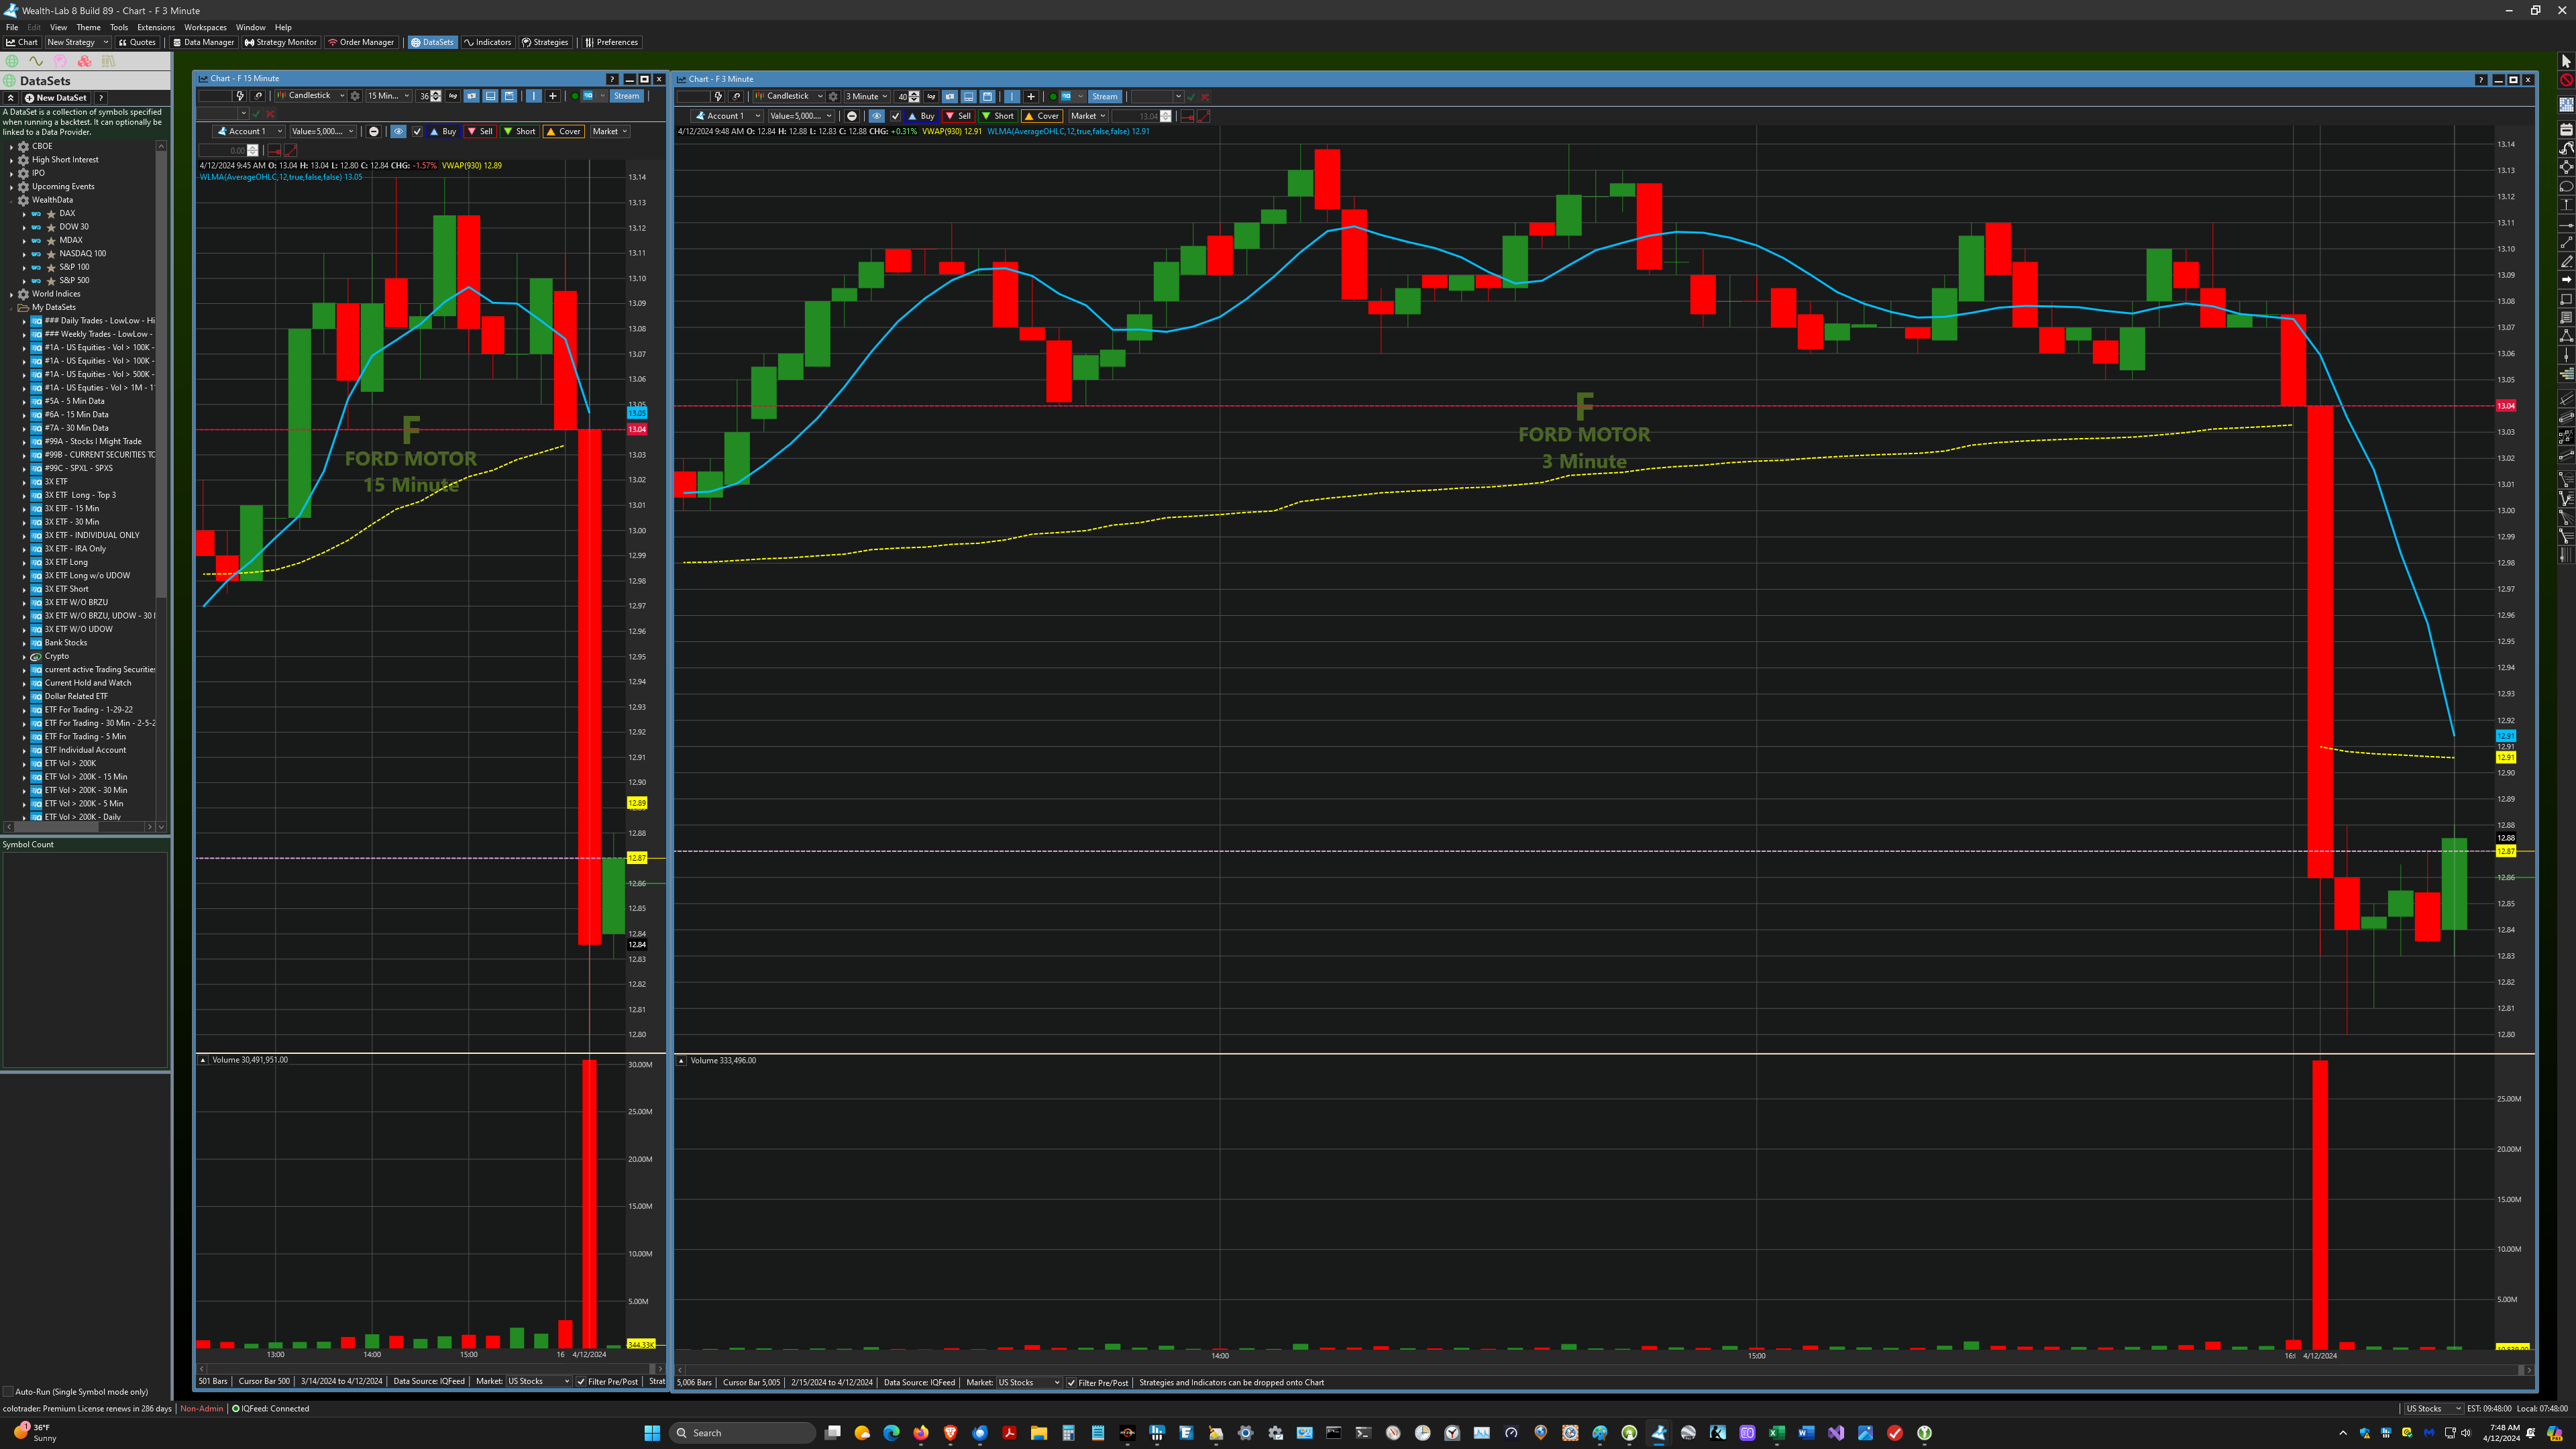Viewport: 2576px width, 1449px height.
Task: Select the ellipse drawing tool
Action: tap(2566, 186)
